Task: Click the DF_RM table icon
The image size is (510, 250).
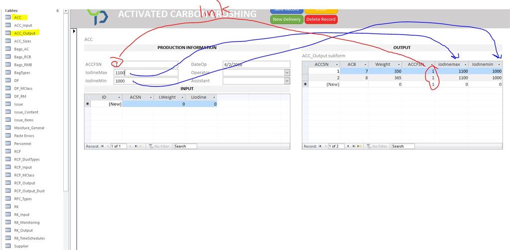Action: click(x=8, y=96)
